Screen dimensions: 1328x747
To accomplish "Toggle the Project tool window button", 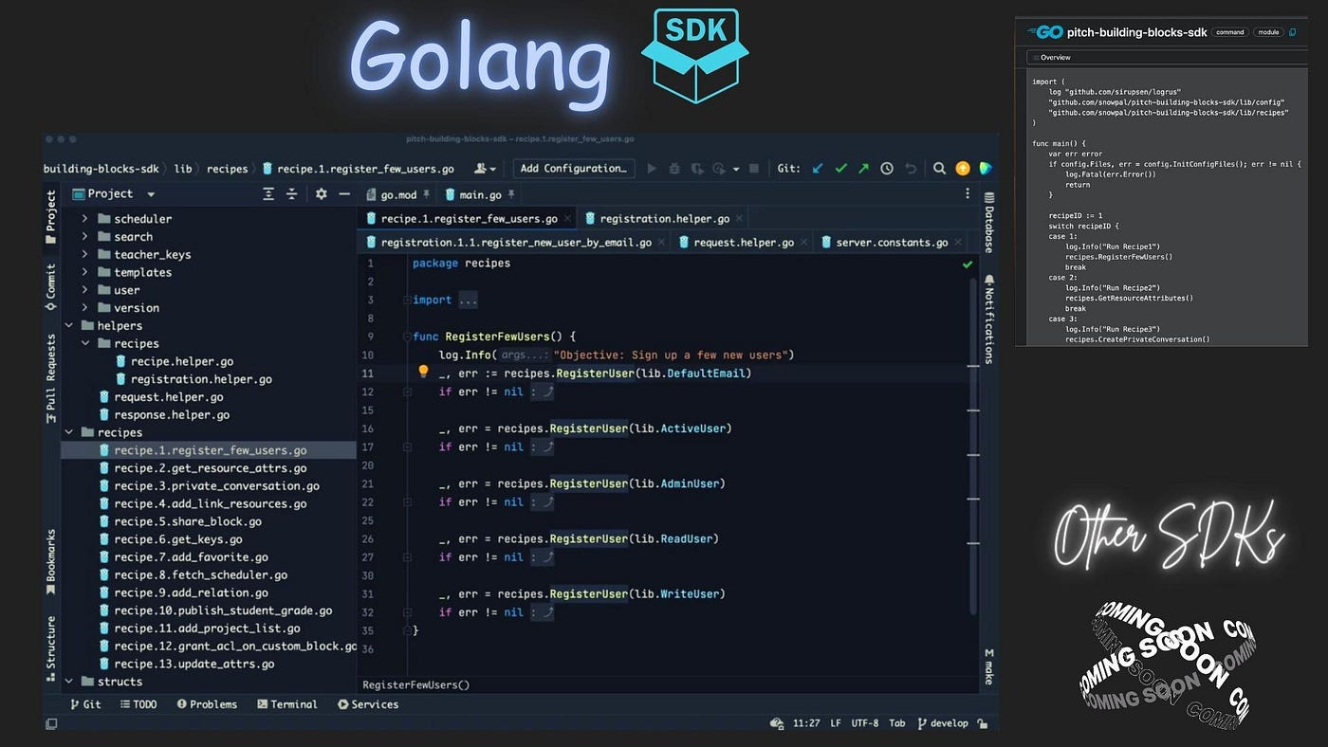I will 51,217.
